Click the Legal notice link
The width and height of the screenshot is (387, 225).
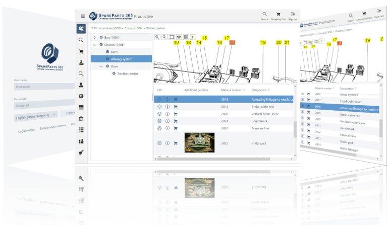26,131
